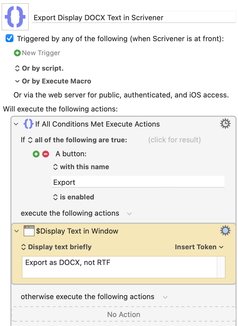Expand the otherwise execute actions chevron
Screen dimensions: 238x326
165,297
